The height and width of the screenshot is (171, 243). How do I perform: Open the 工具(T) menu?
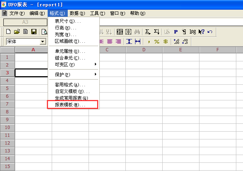coord(97,13)
